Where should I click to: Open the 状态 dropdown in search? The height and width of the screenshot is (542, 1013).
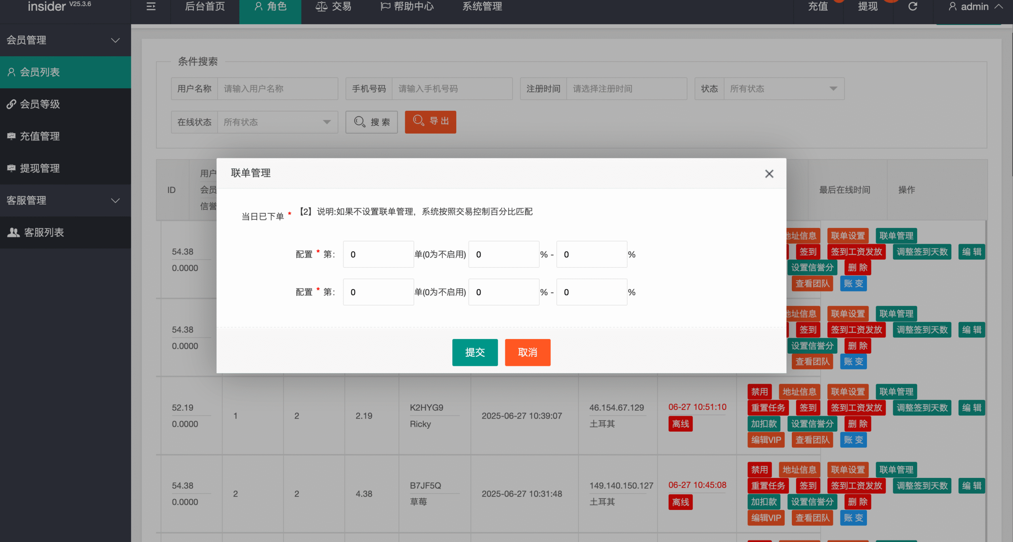[x=783, y=89]
